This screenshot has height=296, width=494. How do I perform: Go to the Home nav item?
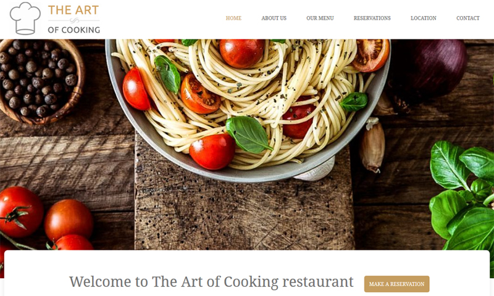click(233, 18)
